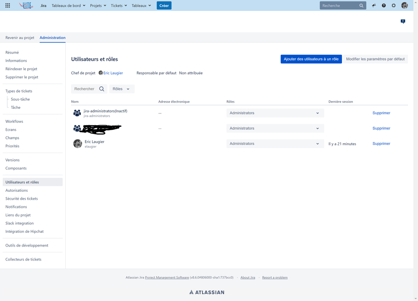The height and width of the screenshot is (301, 418).
Task: Select Utilisateurs et rôles sidebar item
Action: point(33,182)
